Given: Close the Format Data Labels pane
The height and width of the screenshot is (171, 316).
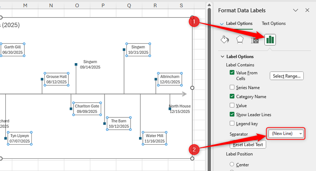Looking at the screenshot, I should [x=307, y=10].
